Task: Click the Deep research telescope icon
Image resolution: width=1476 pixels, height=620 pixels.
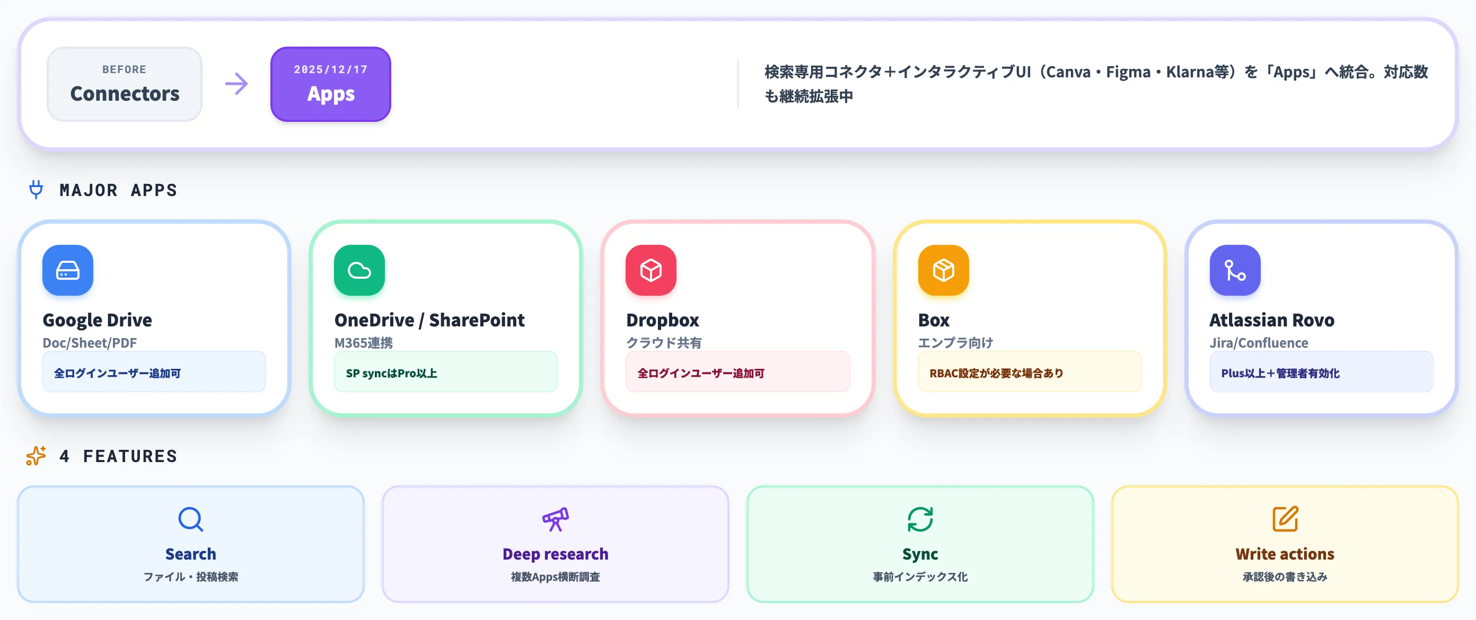Action: [555, 519]
